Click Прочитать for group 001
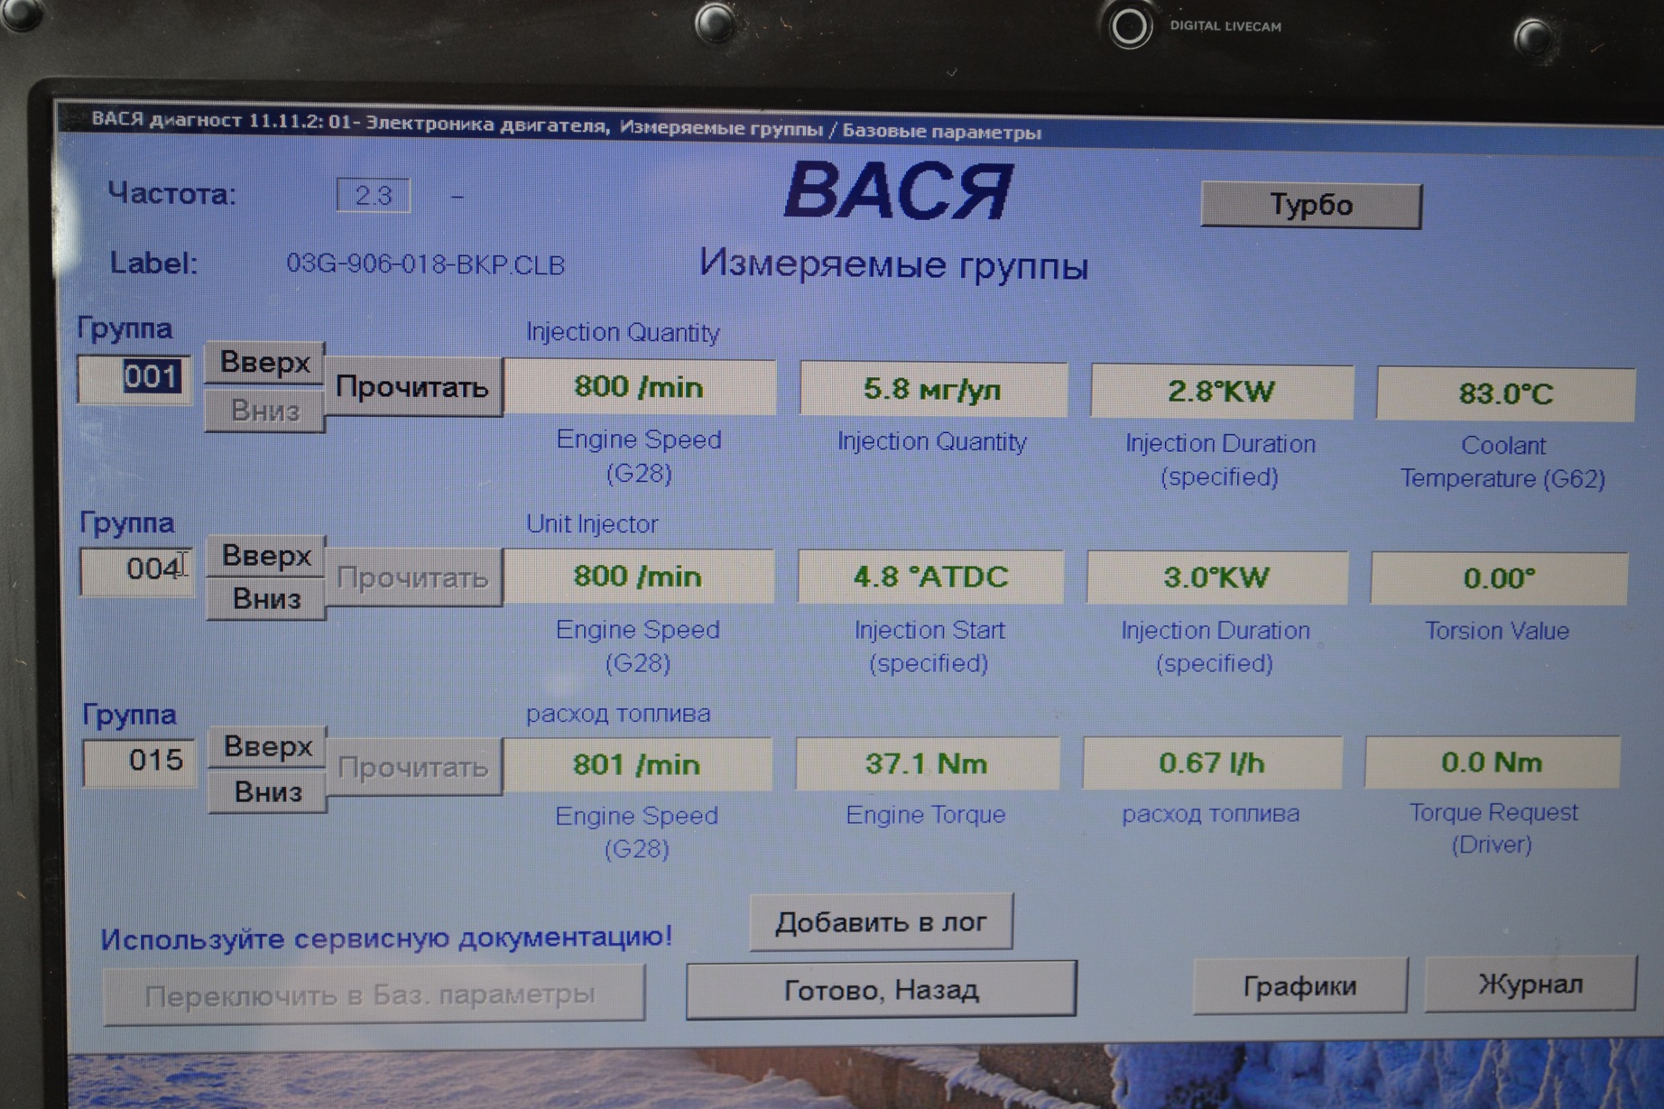Image resolution: width=1664 pixels, height=1109 pixels. tap(412, 388)
